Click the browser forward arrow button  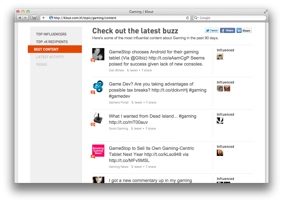26,18
